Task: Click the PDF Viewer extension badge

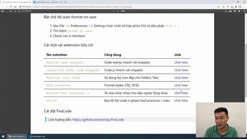Action: coord(25,7)
